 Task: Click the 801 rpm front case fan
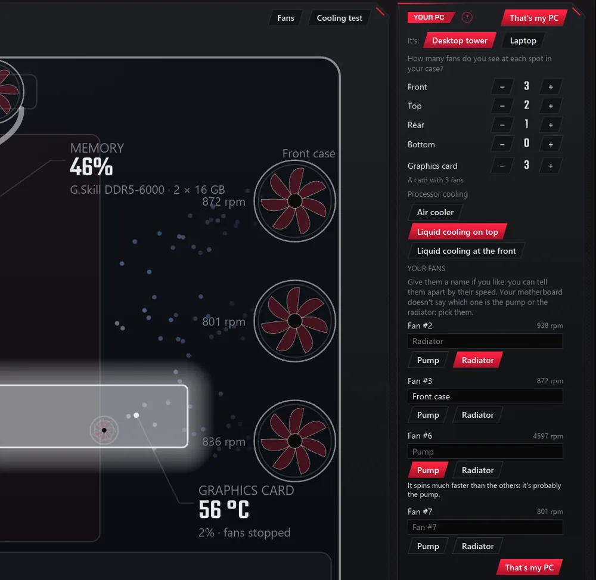295,321
